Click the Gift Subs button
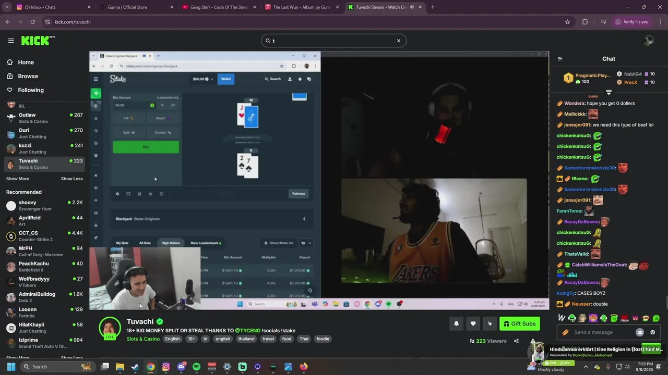Screen dimensions: 668x375 pos(520,323)
